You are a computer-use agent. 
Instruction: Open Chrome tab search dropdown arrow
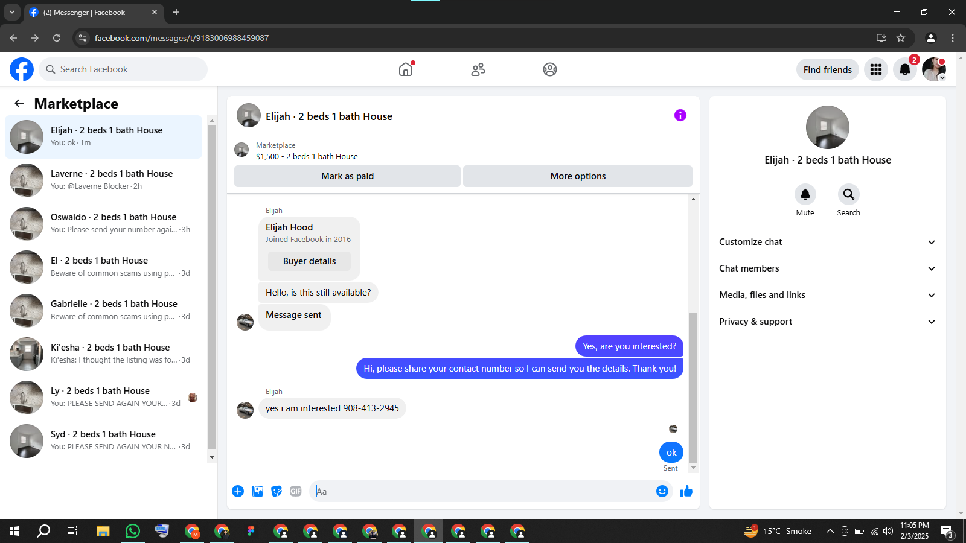[12, 12]
